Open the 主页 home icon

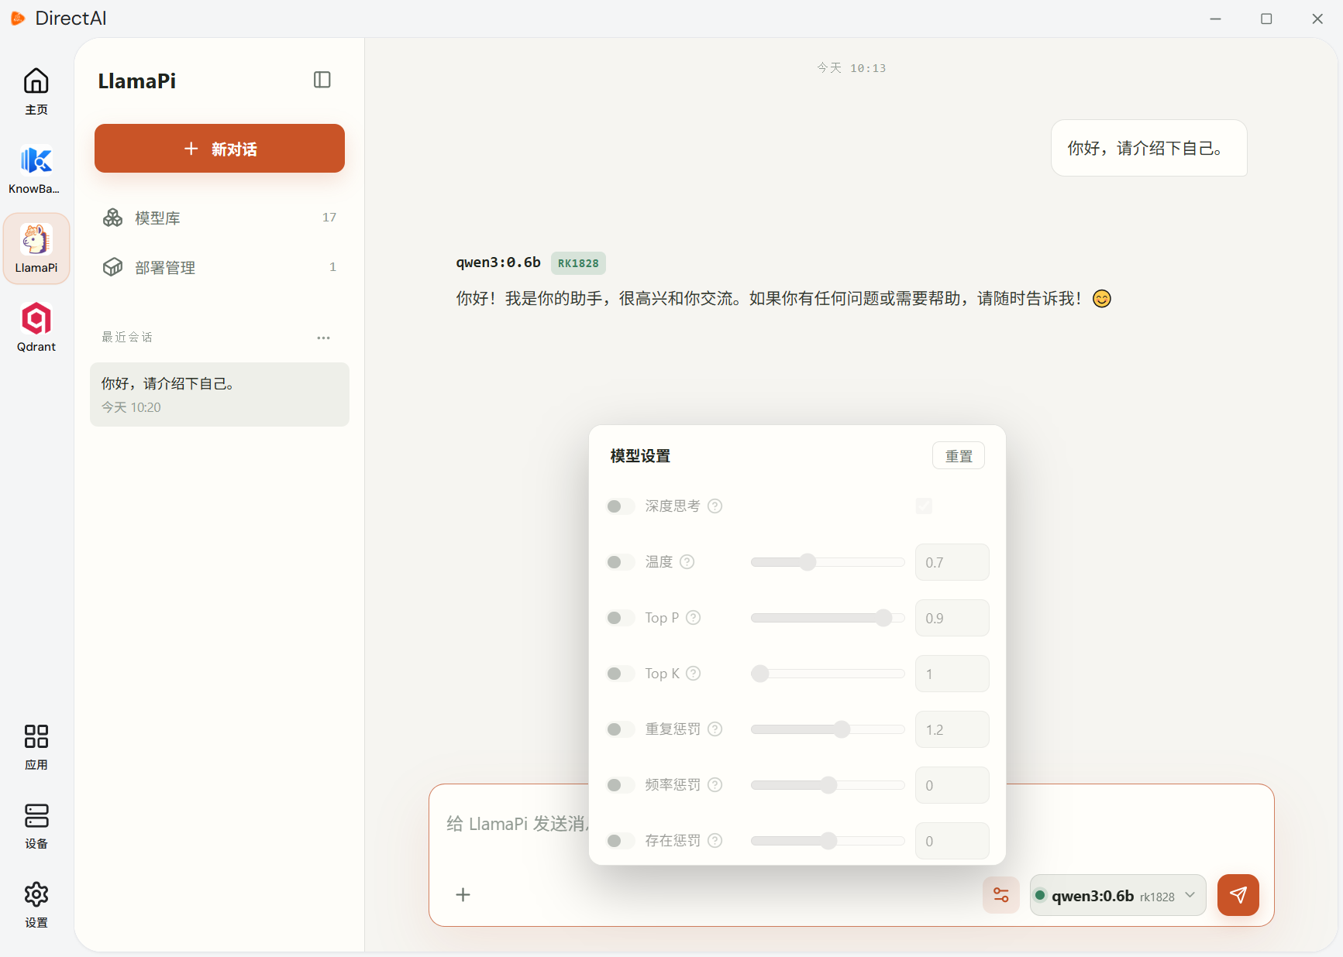(36, 91)
